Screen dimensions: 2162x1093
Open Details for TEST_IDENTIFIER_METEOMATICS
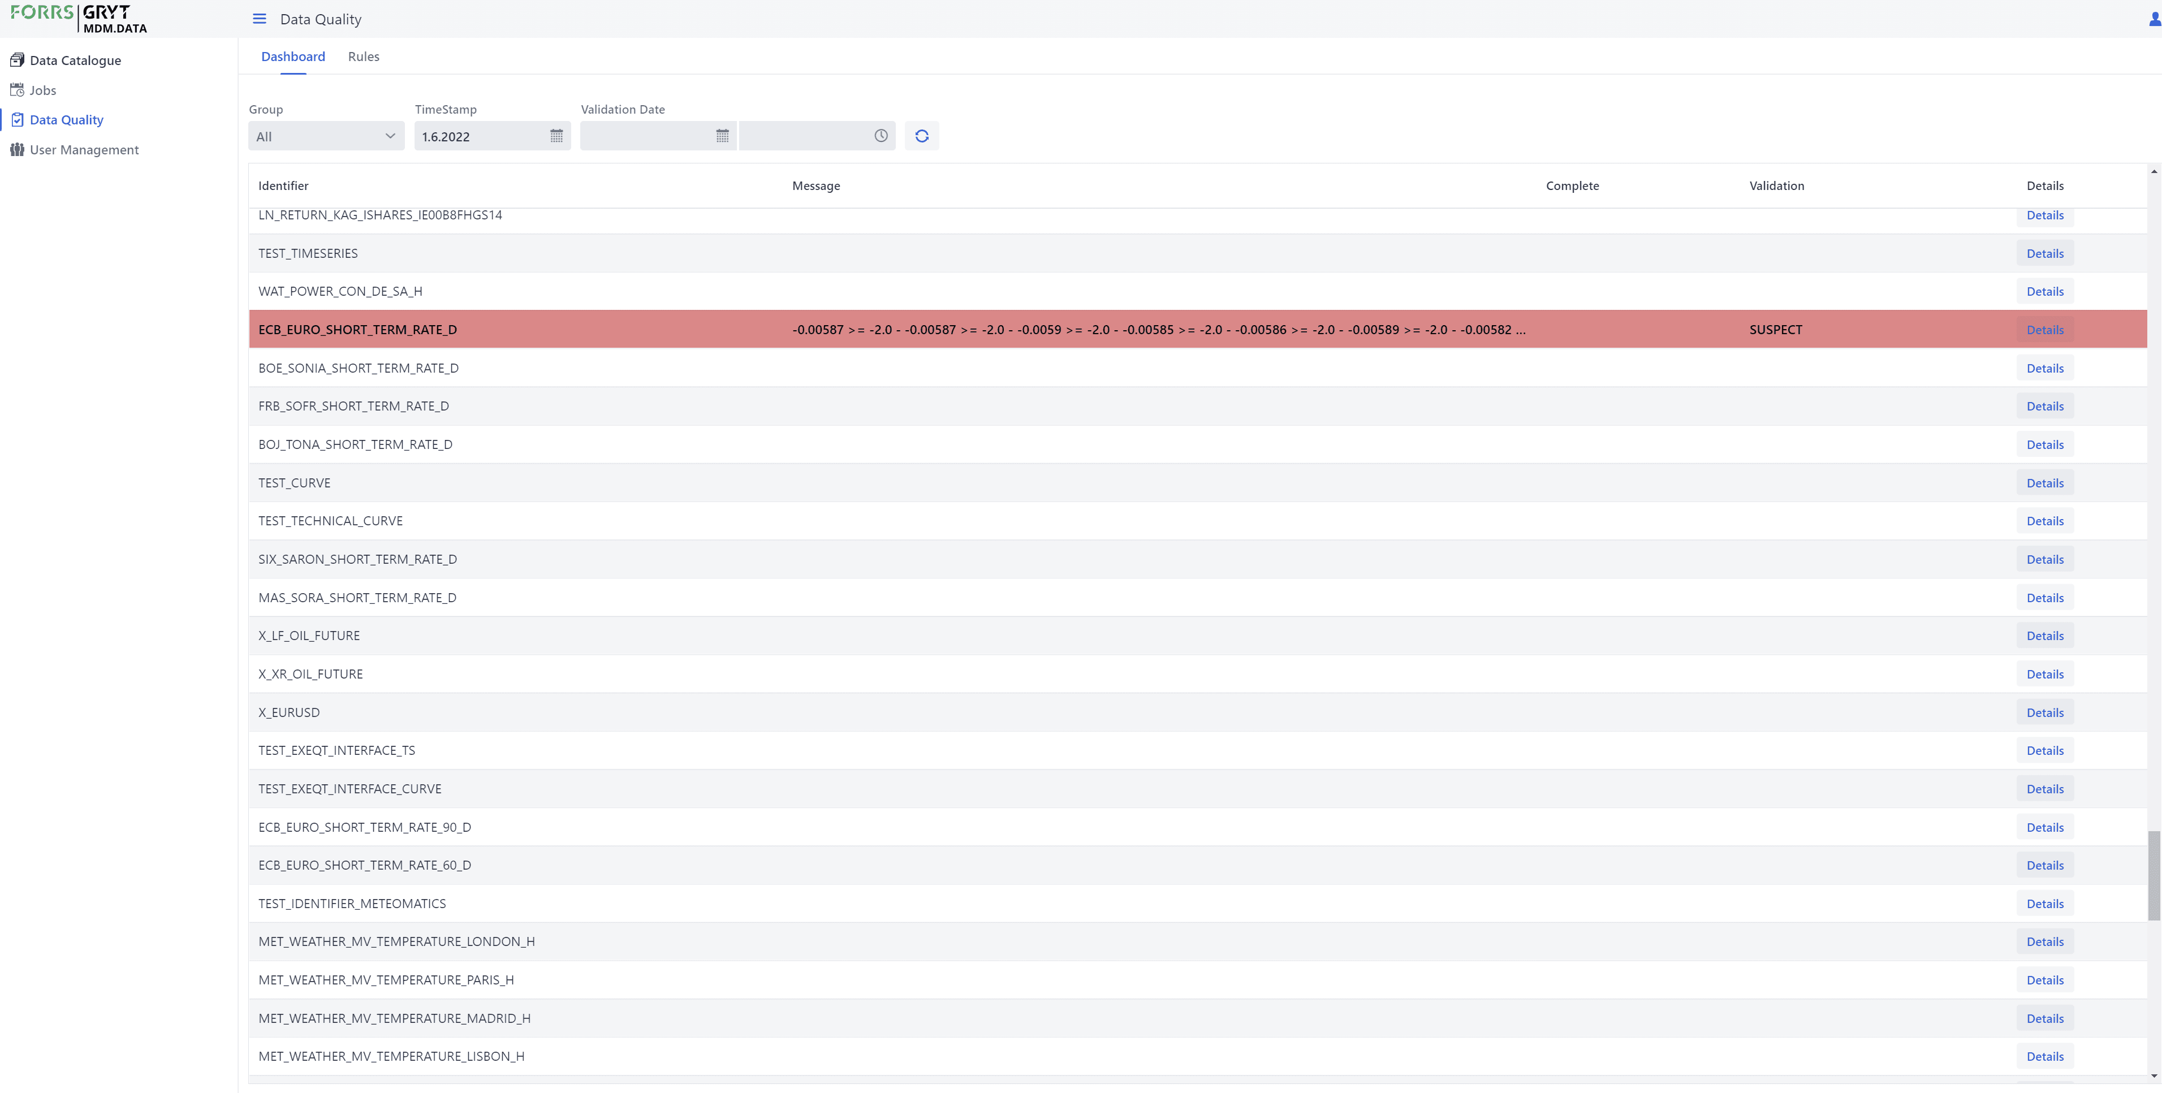(x=2046, y=903)
